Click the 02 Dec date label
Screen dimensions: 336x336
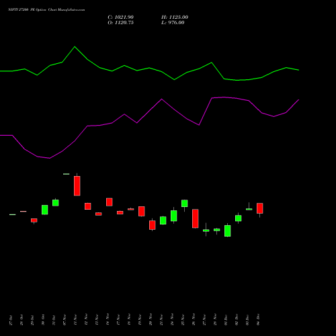(237, 320)
